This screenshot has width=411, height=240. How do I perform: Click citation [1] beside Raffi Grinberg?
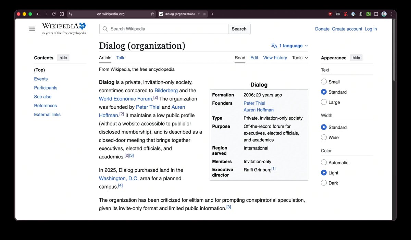pyautogui.click(x=273, y=169)
